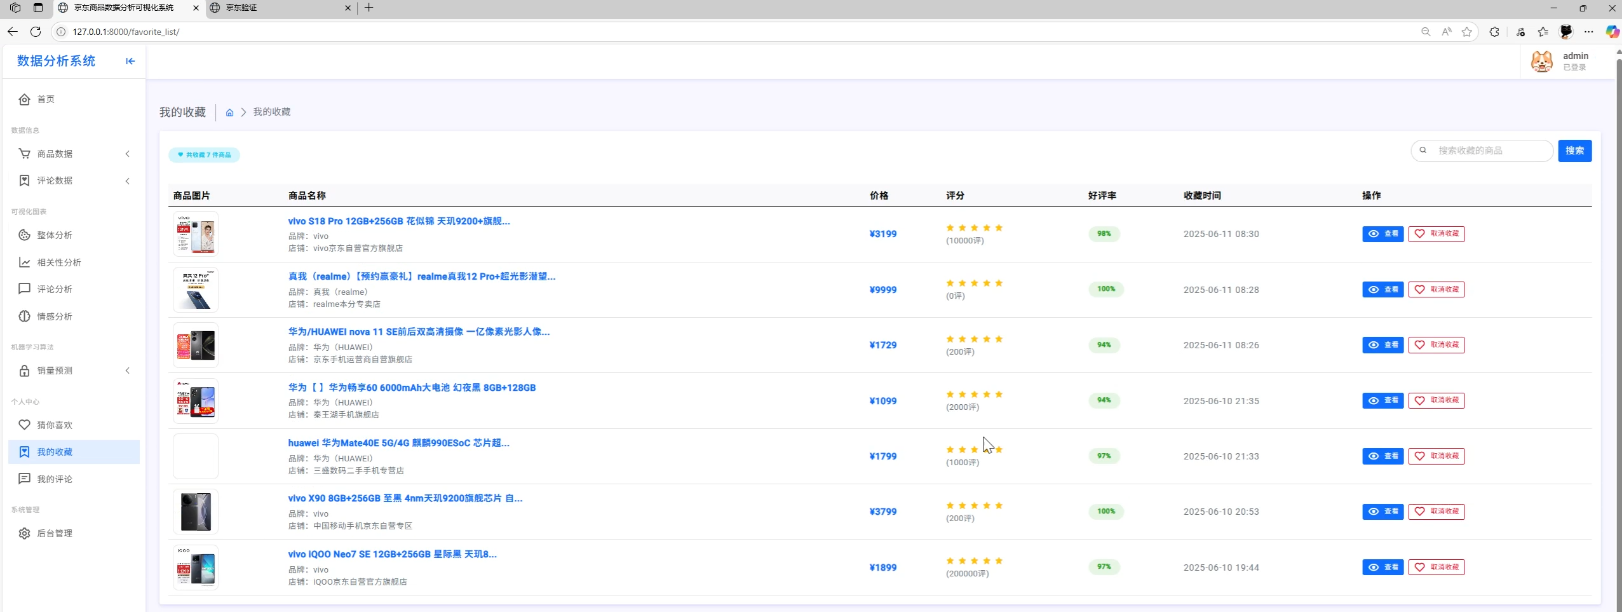Viewport: 1622px width, 612px height.
Task: Click 查看 for the 华为畅享60 row
Action: tap(1382, 400)
